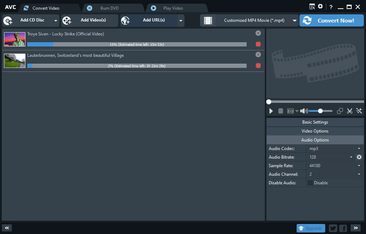Click the double left arrows at bottom left
This screenshot has width=366, height=234.
coord(7,228)
